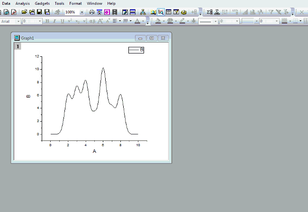
Task: Open the 100% zoom level dropdown
Action: pyautogui.click(x=82, y=12)
